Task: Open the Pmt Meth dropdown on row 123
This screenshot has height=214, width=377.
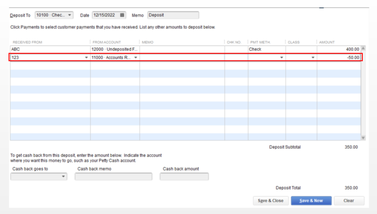Action: (281, 57)
